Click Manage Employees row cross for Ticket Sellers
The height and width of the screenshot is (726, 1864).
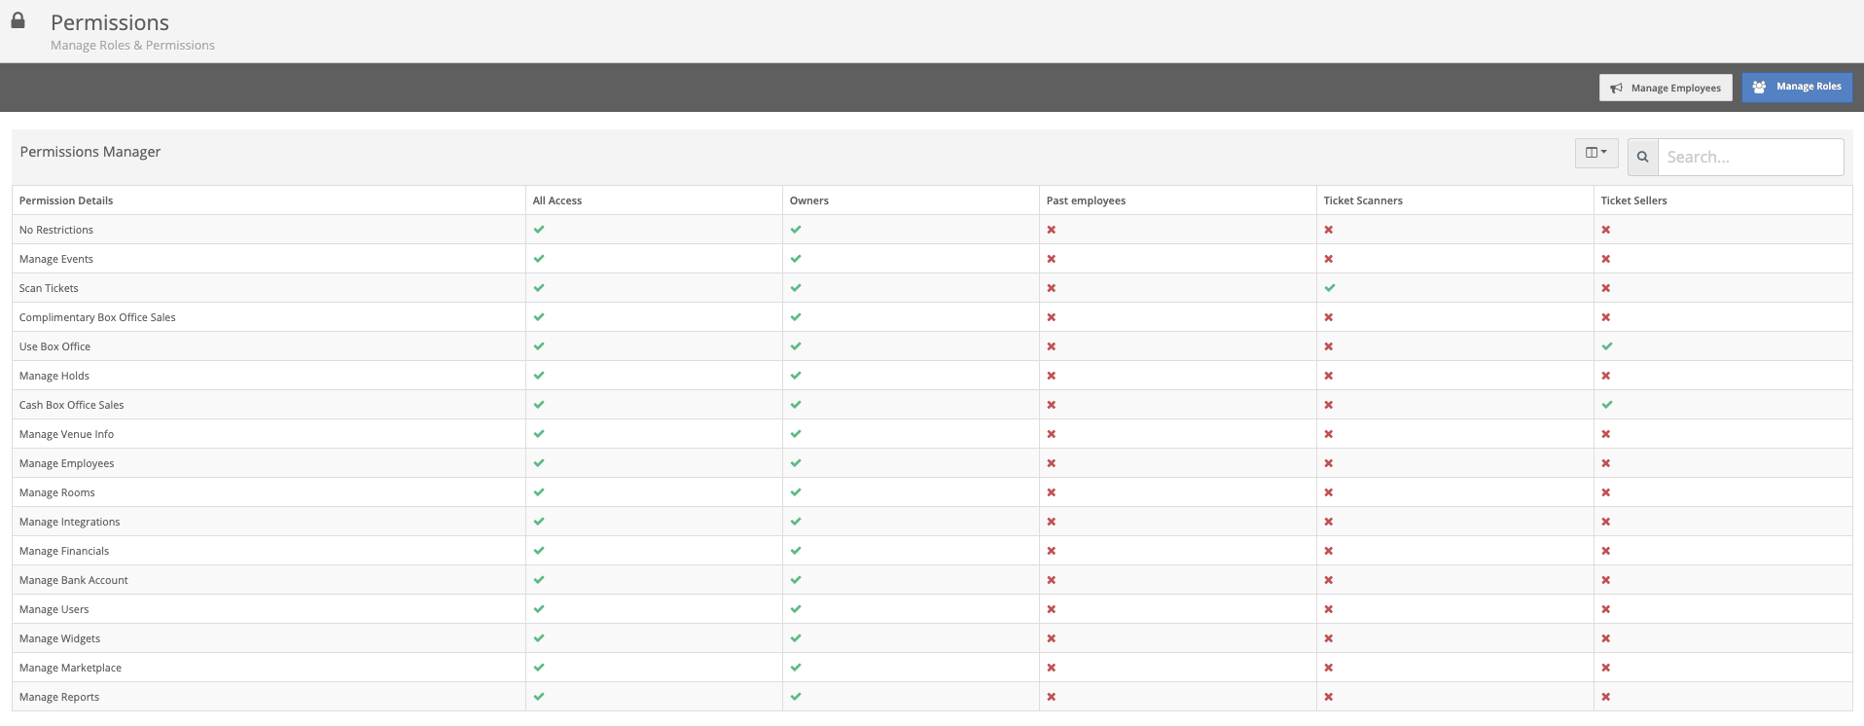click(1606, 463)
